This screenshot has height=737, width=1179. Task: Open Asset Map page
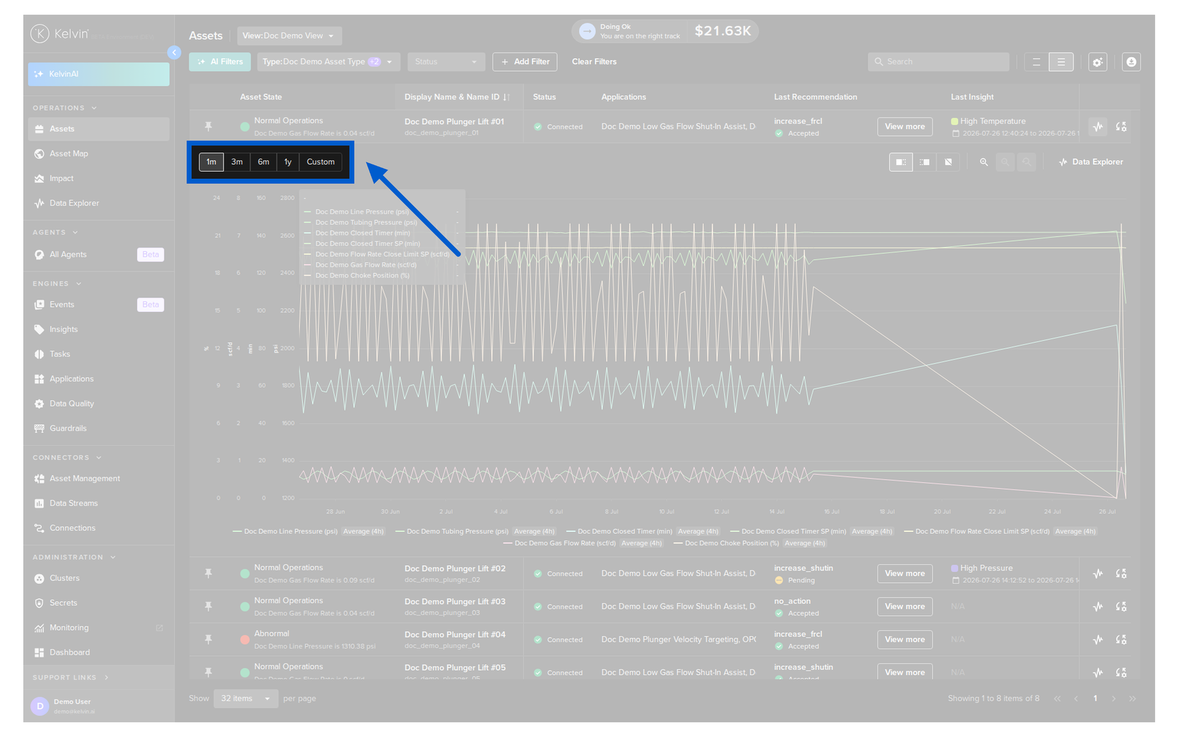(98, 154)
